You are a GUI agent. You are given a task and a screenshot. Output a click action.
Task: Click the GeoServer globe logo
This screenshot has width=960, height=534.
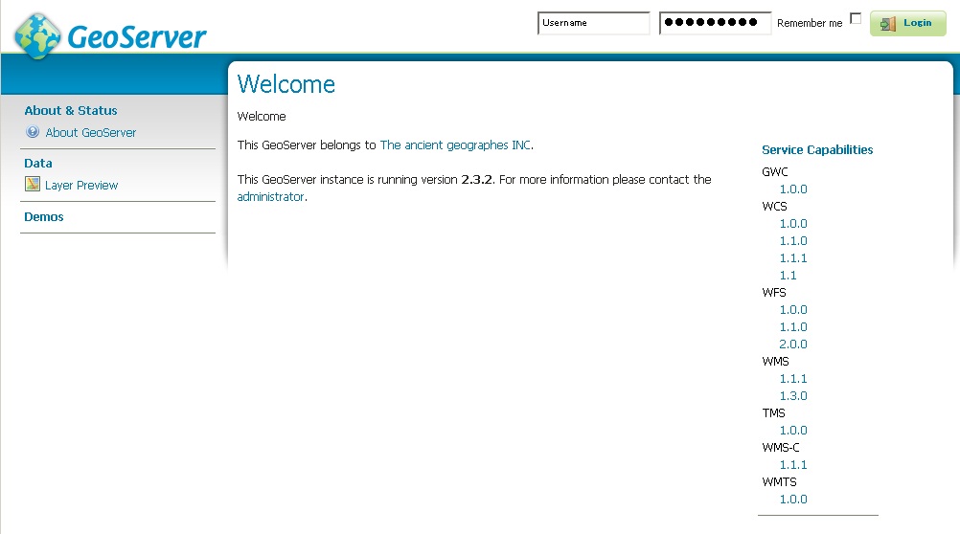[x=38, y=36]
